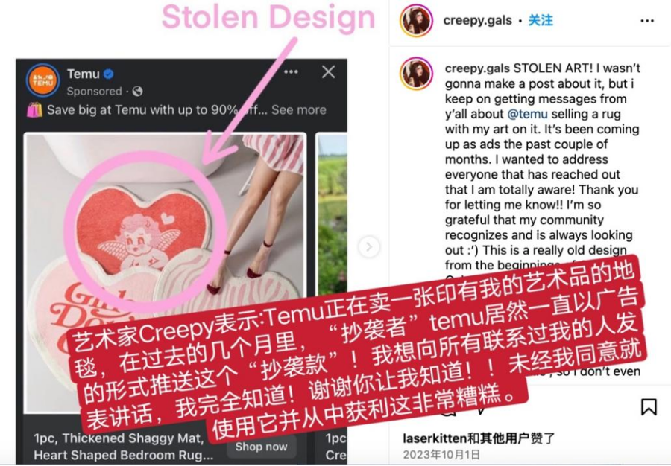The height and width of the screenshot is (466, 671).
Task: Toggle the bookmark save icon
Action: 649,406
